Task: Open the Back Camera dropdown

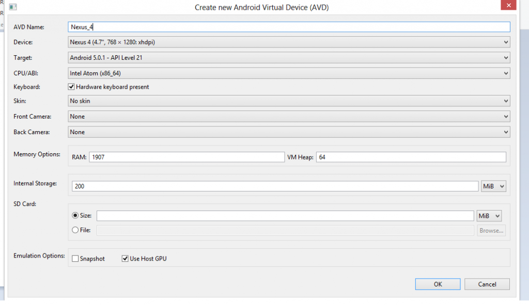Action: pyautogui.click(x=289, y=132)
